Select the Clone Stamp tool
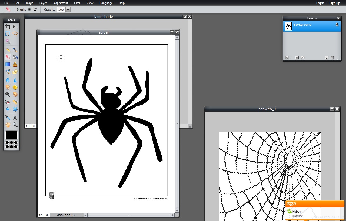The width and height of the screenshot is (346, 221). [x=15, y=64]
